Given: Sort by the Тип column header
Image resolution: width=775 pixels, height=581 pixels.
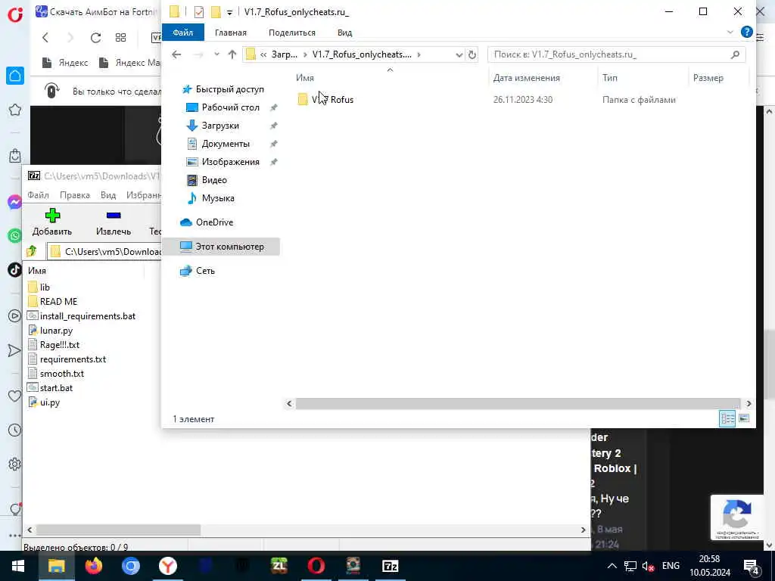Looking at the screenshot, I should click(609, 78).
